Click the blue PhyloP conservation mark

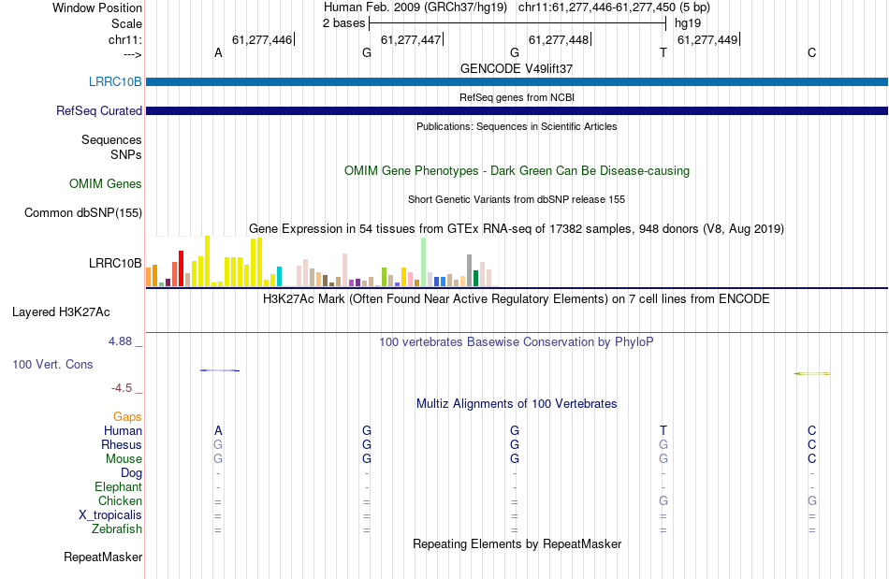pos(219,370)
